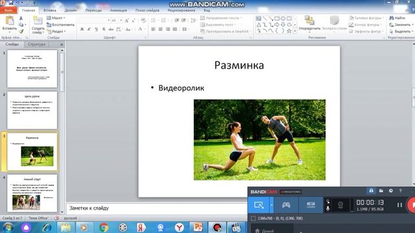Click the Bandicam webcam overlay icon
Viewport: 415px width, 233px height.
pos(340,205)
